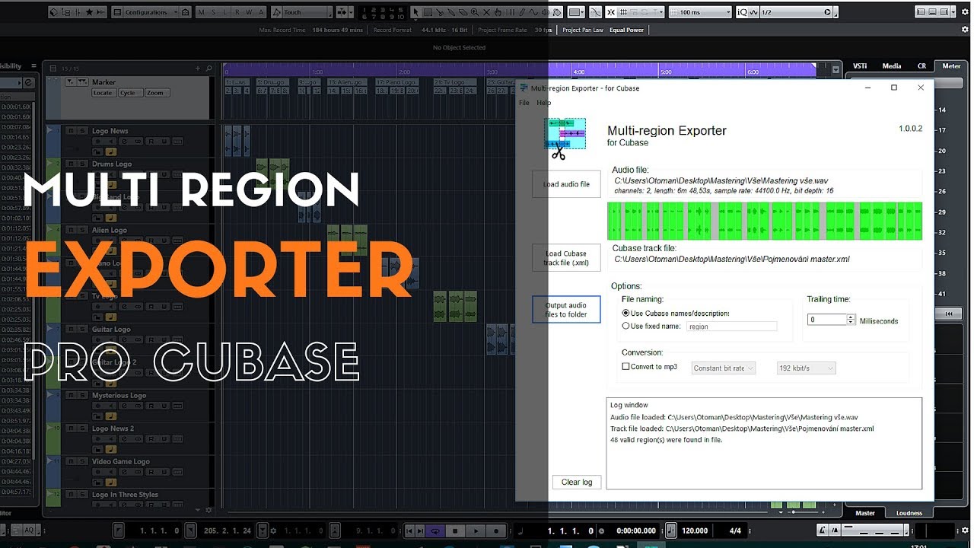Image resolution: width=974 pixels, height=548 pixels.
Task: Open the '192 kbit/s' bitrate dropdown
Action: (807, 368)
